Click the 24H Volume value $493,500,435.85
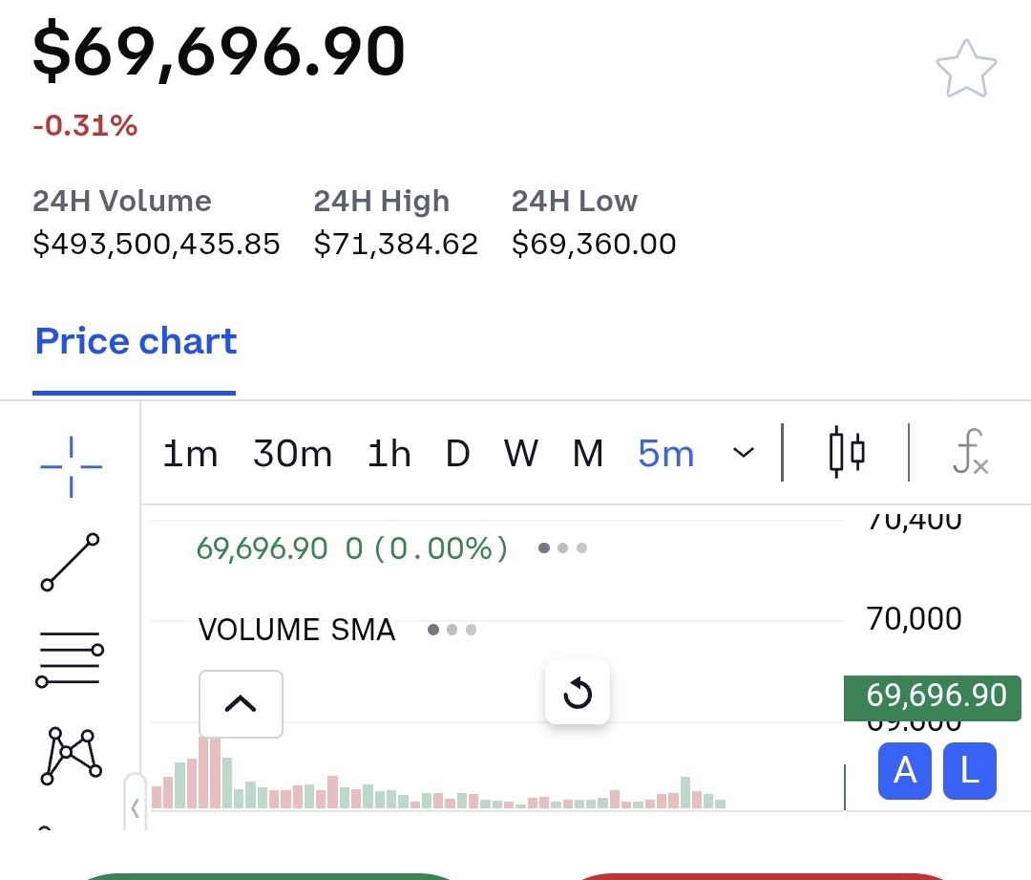The height and width of the screenshot is (880, 1031). pyautogui.click(x=157, y=245)
